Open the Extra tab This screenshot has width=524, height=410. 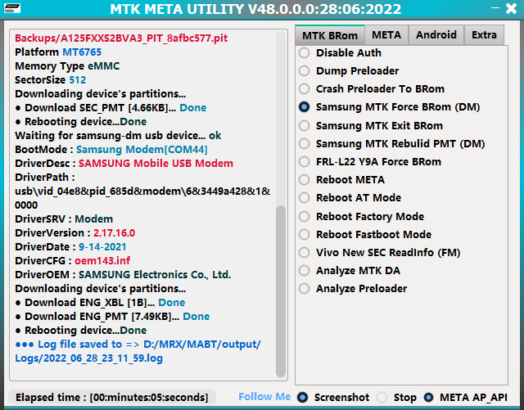pyautogui.click(x=484, y=34)
